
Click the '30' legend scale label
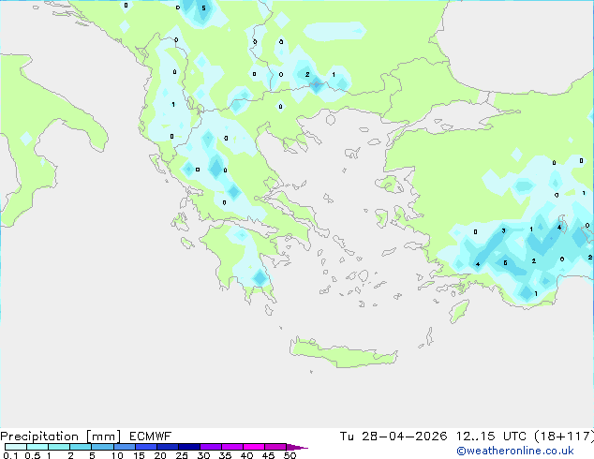[203, 455]
